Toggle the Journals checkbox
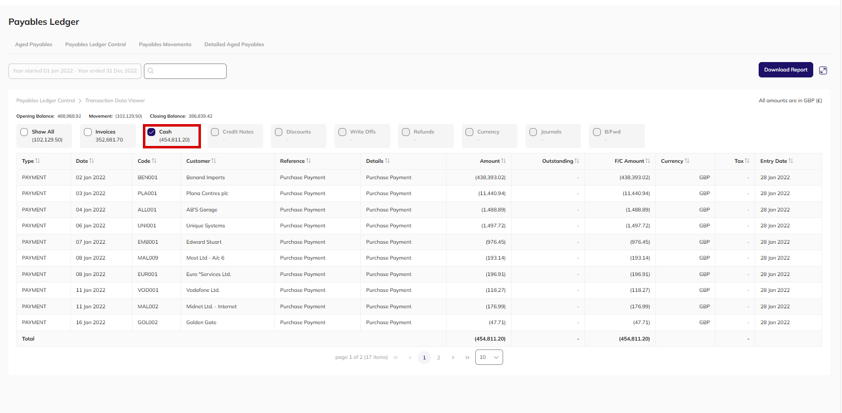The height and width of the screenshot is (413, 842). point(533,132)
